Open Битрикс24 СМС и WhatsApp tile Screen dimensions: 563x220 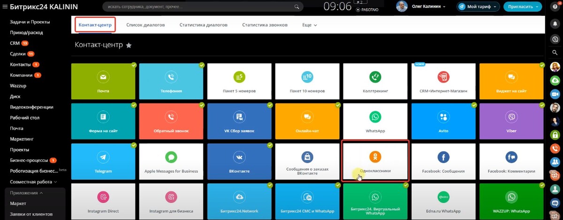[x=307, y=202]
